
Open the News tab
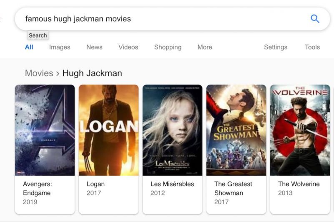94,47
